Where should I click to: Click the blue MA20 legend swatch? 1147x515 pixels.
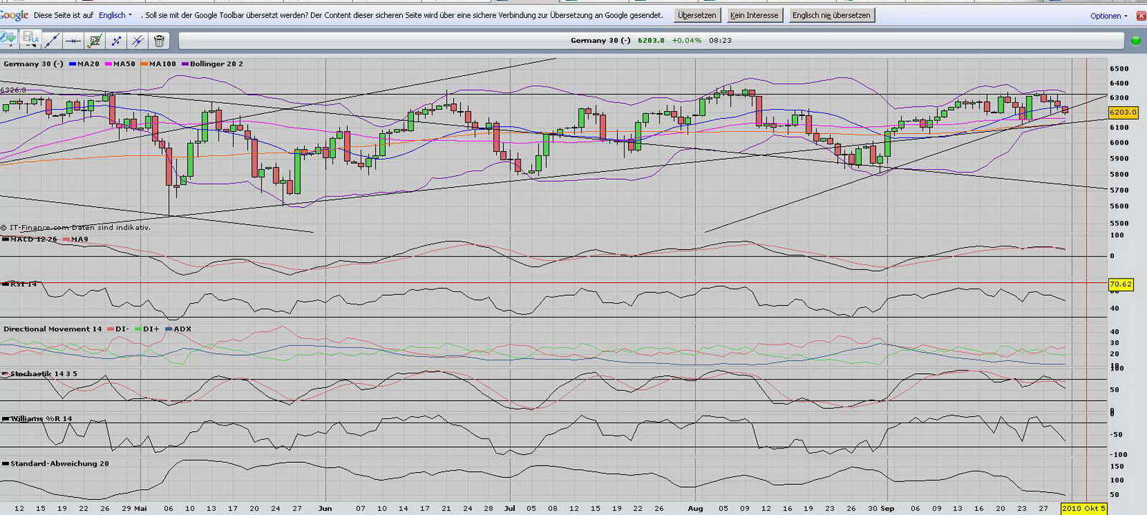(x=73, y=64)
